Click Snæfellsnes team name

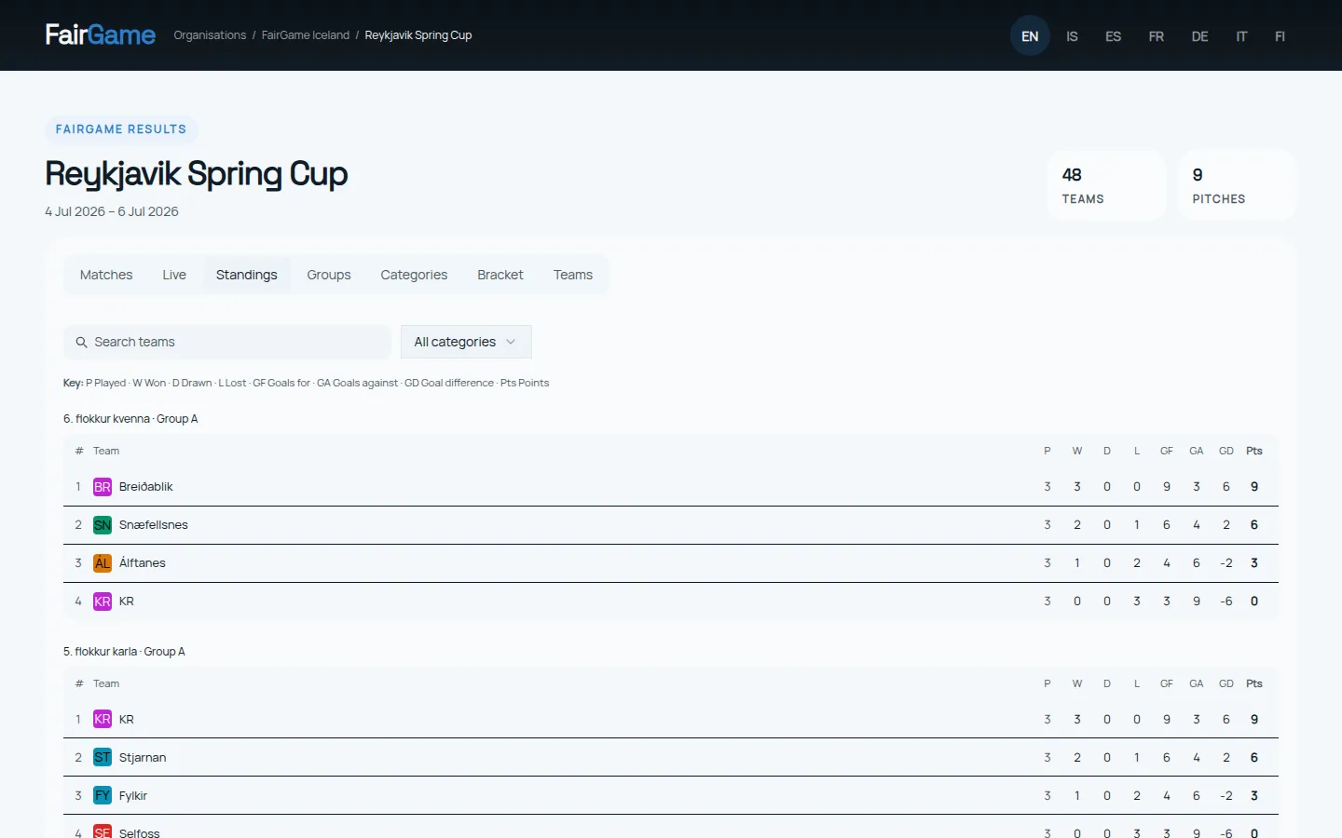(x=154, y=525)
